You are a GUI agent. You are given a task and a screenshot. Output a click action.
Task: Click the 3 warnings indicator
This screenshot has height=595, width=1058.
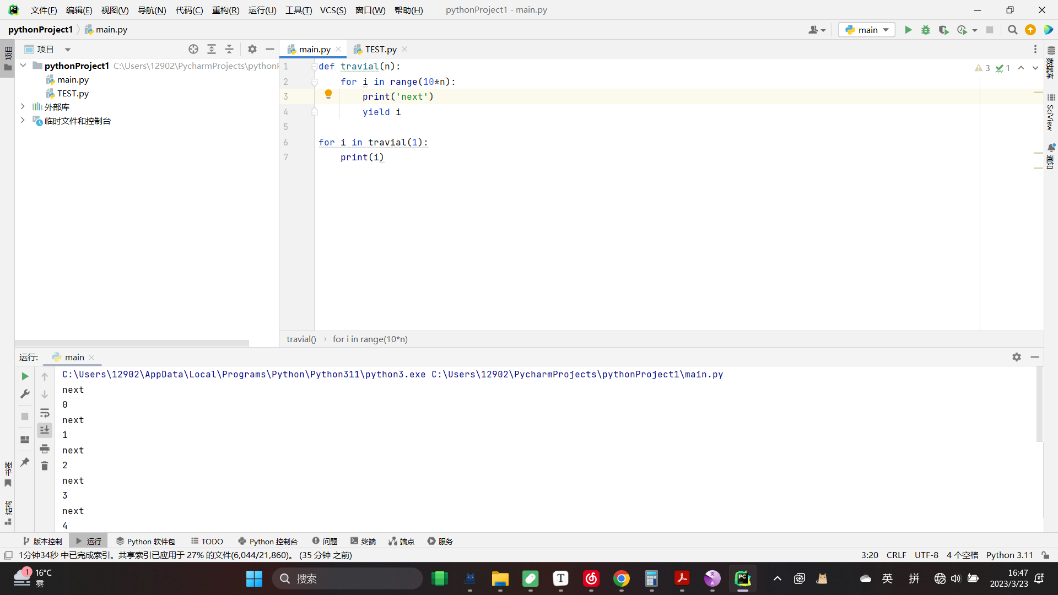[983, 68]
